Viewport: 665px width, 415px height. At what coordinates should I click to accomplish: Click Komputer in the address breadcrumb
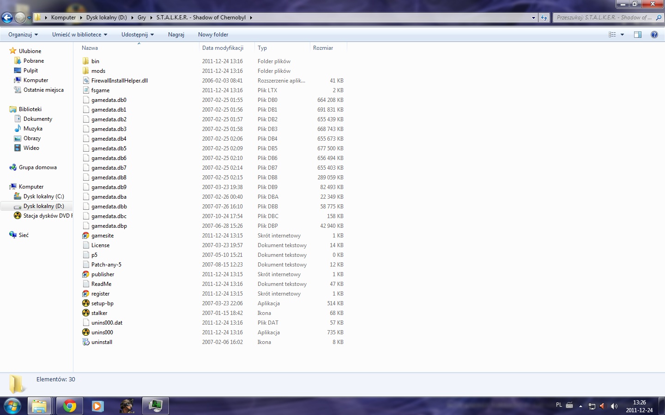click(63, 18)
